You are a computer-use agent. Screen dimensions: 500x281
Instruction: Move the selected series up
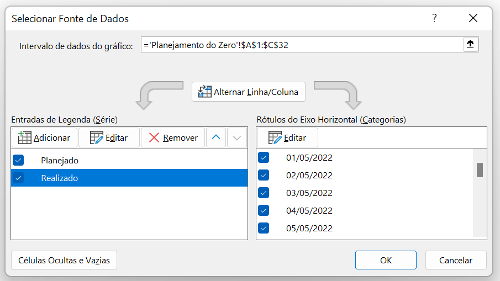pyautogui.click(x=215, y=137)
